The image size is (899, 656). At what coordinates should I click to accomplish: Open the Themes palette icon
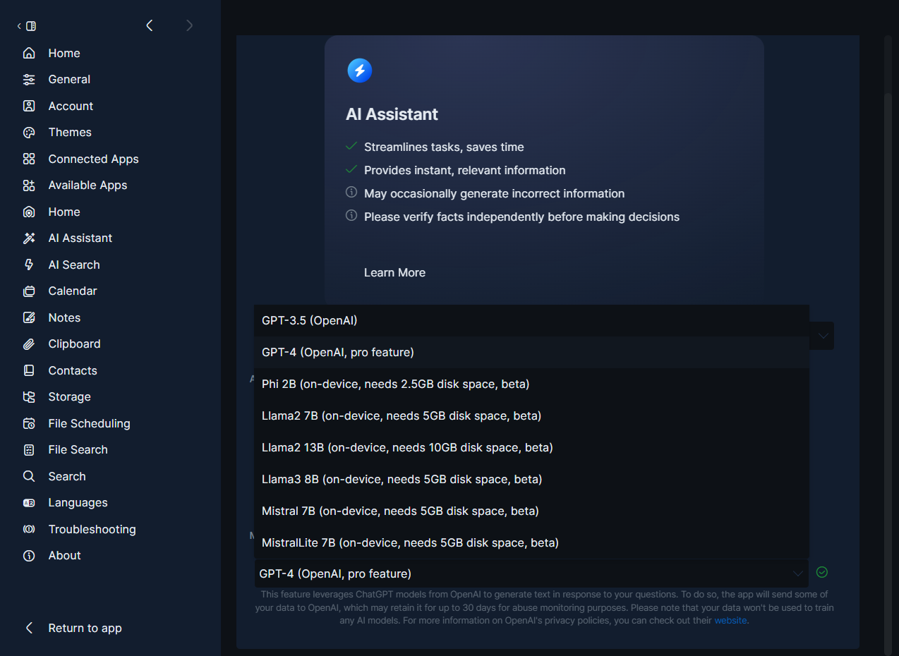28,132
